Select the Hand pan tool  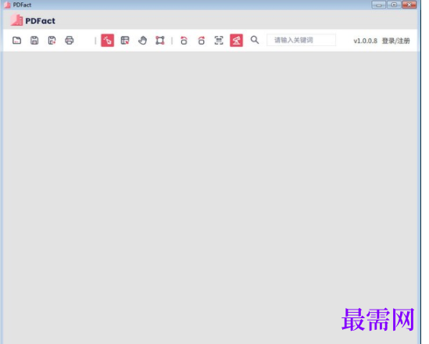pyautogui.click(x=142, y=41)
